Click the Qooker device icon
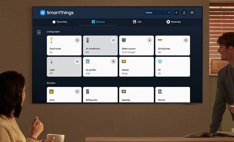Viewport: 234px width, 142px height. tap(124, 61)
